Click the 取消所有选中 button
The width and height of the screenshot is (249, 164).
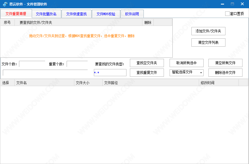pyautogui.click(x=187, y=63)
